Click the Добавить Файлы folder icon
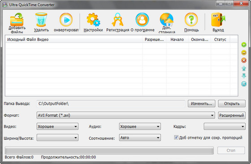Screen dimensions: 251x164 17,19
